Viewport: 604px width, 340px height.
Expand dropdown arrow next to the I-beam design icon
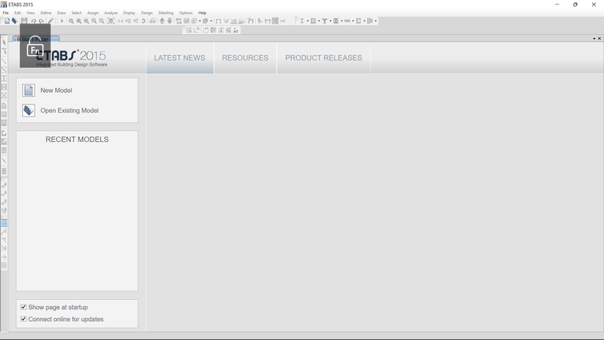(308, 21)
